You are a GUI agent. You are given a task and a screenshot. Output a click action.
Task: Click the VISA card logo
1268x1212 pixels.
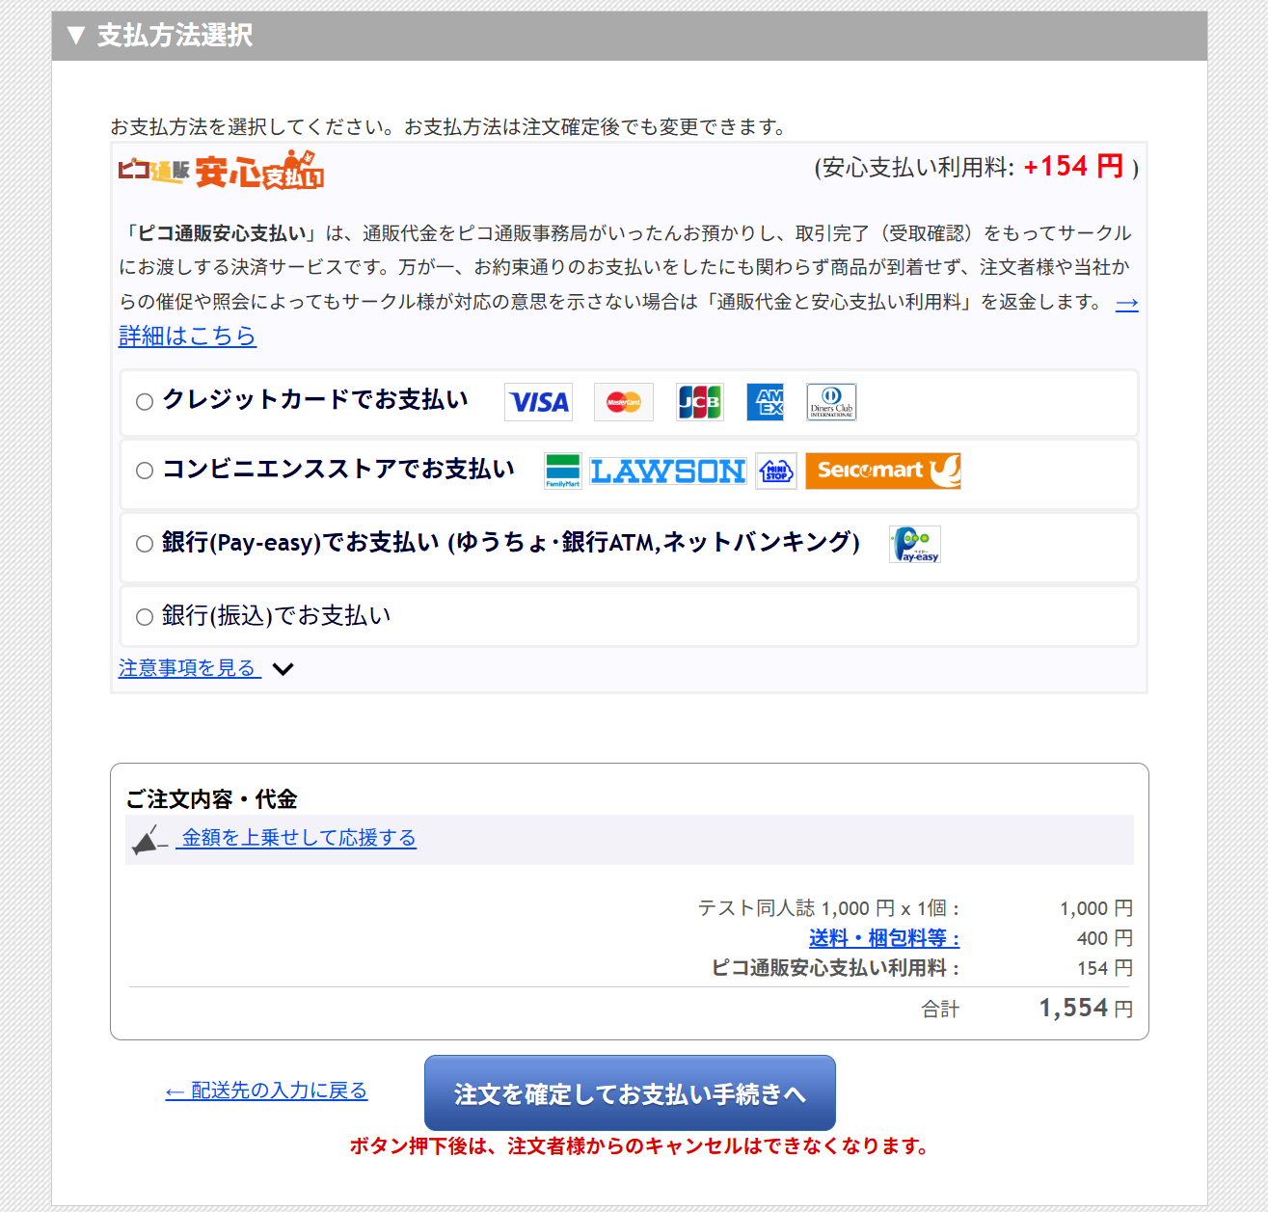(538, 402)
